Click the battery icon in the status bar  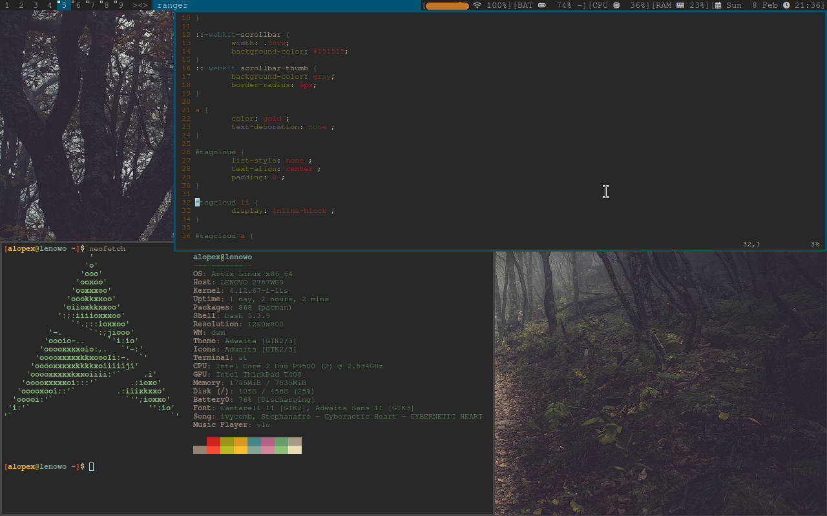click(541, 5)
